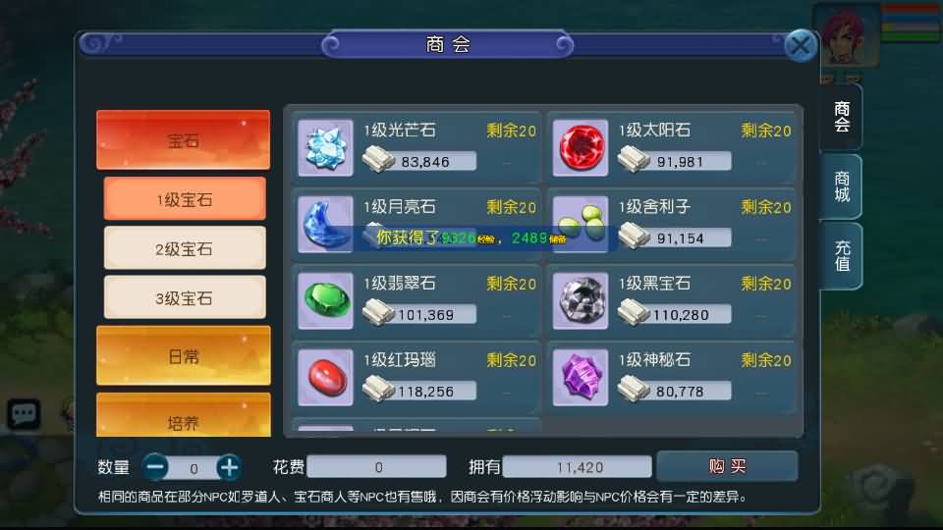Open the 充值 side tab
Viewport: 943px width, 530px height.
click(842, 256)
